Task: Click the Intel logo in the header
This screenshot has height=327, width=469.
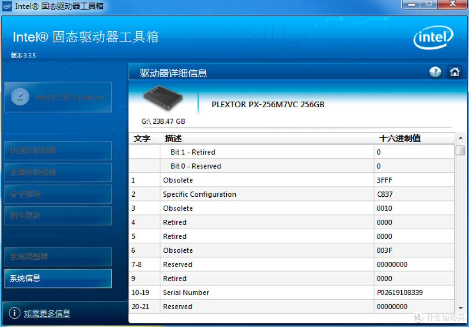Action: pos(433,38)
